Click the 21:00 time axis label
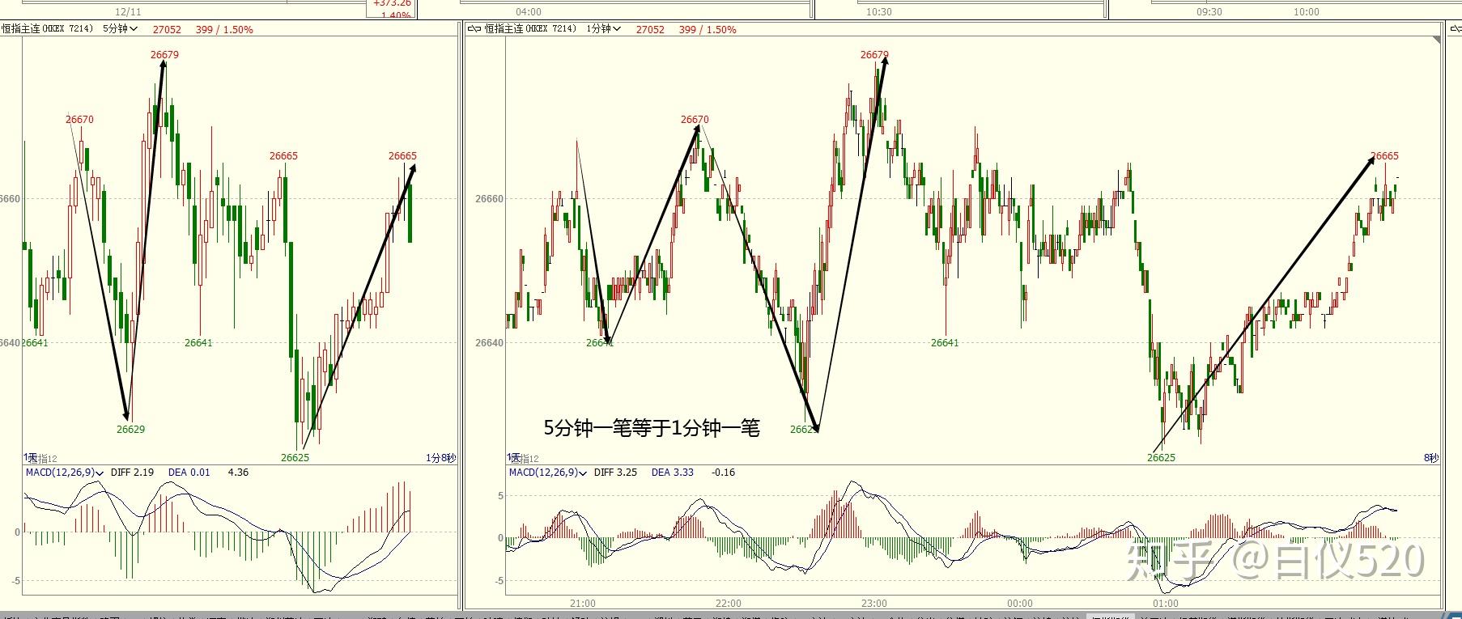1462x619 pixels. [x=583, y=604]
